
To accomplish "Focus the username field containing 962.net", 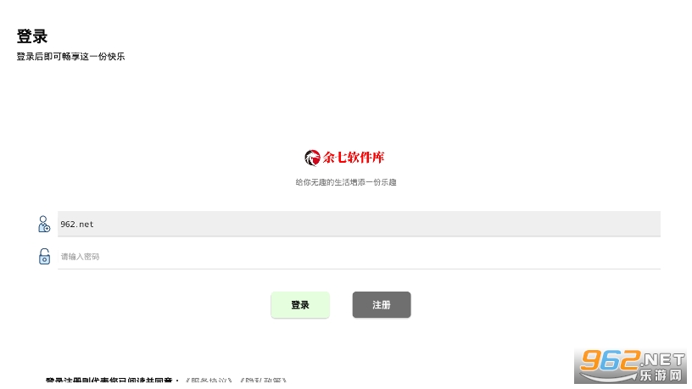I will tap(359, 224).
